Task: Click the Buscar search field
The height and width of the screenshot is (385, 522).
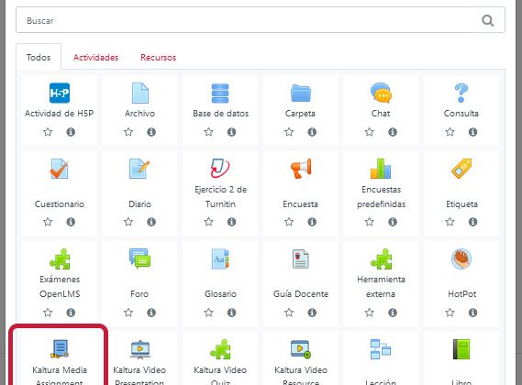Action: point(261,20)
